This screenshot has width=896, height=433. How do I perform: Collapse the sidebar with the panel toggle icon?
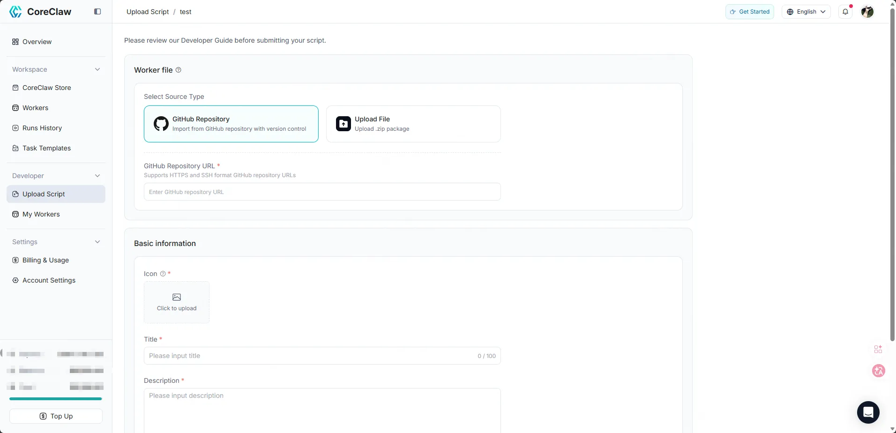point(97,12)
